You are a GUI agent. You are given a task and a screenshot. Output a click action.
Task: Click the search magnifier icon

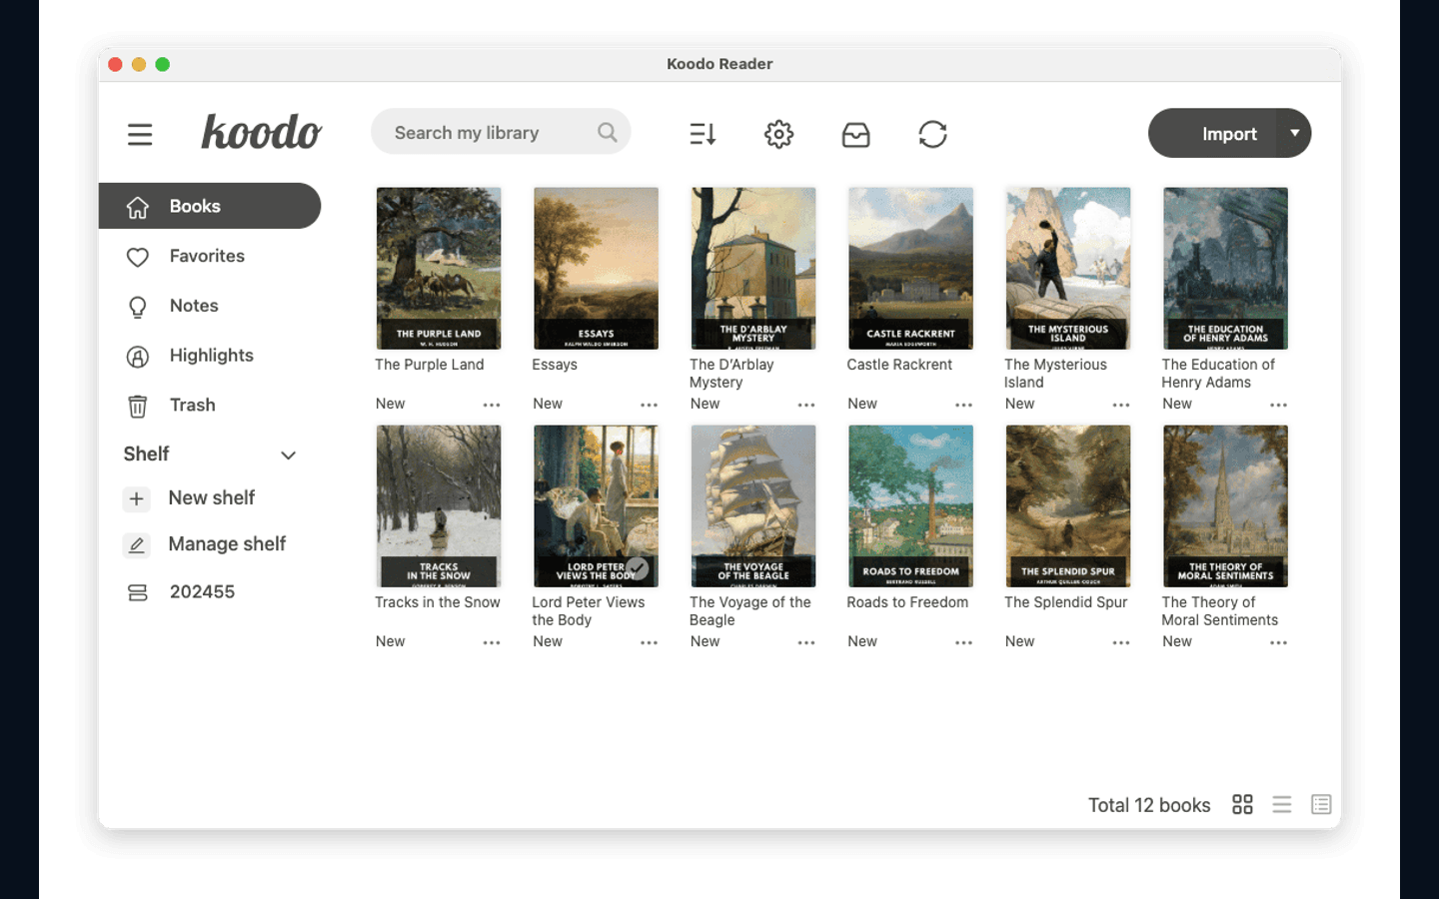tap(608, 132)
